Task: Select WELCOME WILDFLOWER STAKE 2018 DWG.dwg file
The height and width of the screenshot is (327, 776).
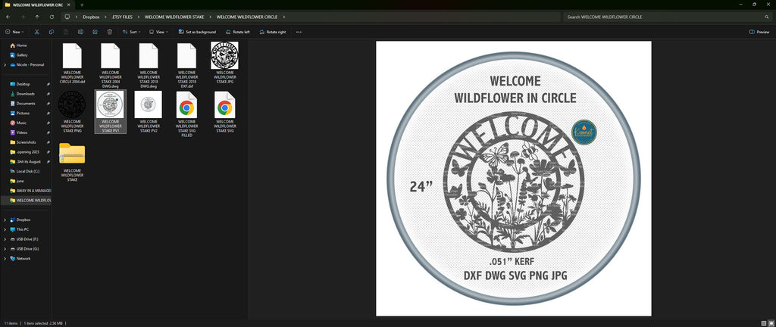Action: point(149,64)
